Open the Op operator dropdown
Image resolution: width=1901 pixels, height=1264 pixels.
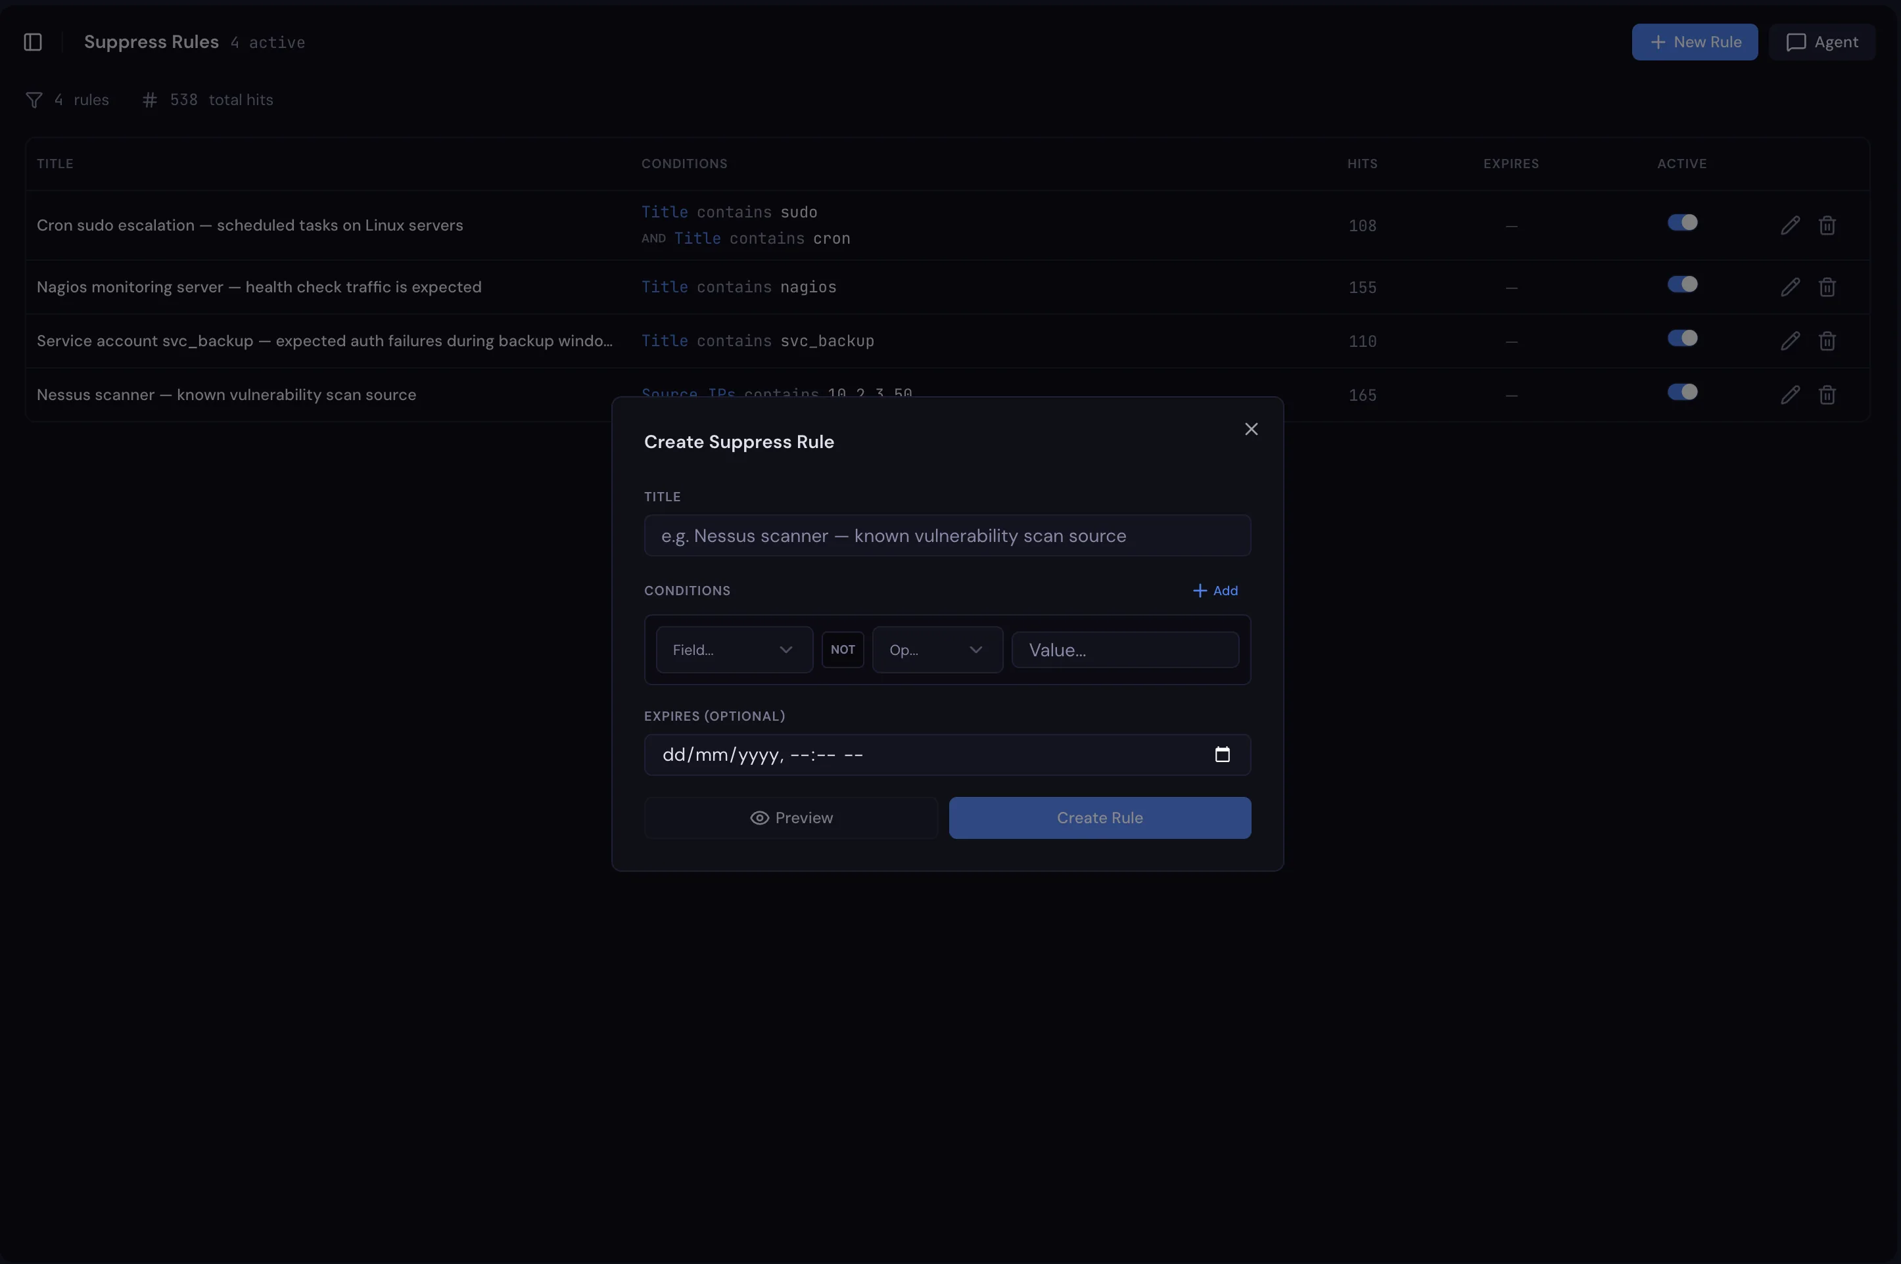click(x=937, y=650)
